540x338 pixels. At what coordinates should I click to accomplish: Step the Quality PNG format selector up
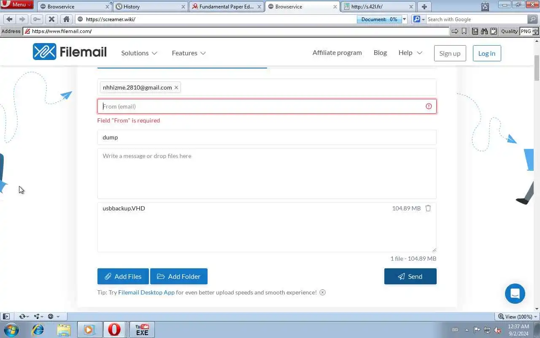(x=536, y=30)
